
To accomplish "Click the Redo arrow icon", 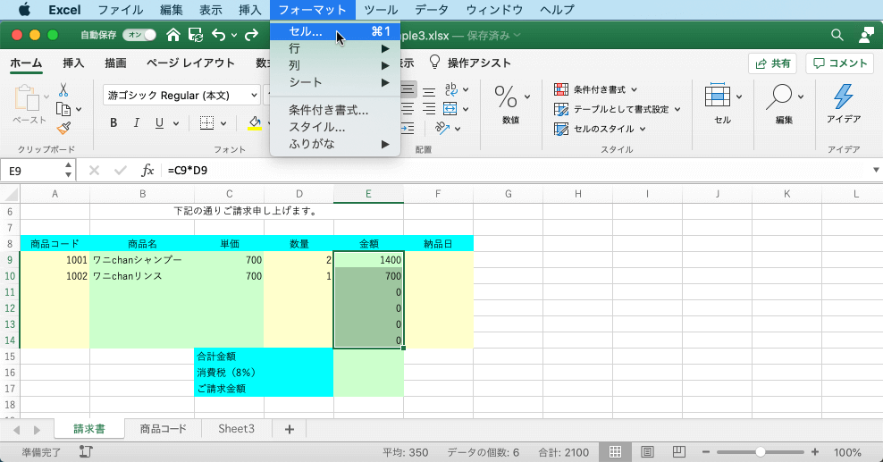I will (251, 35).
